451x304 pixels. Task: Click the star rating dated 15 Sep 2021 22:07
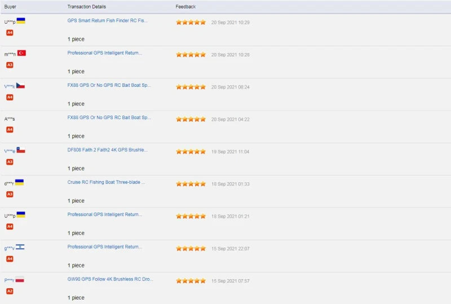pos(191,249)
